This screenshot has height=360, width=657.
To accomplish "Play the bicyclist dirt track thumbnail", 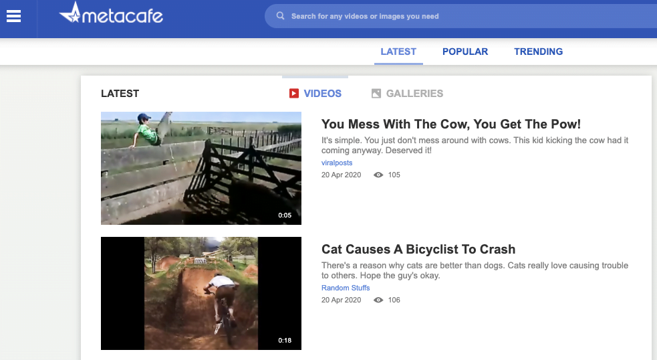I will click(x=201, y=293).
